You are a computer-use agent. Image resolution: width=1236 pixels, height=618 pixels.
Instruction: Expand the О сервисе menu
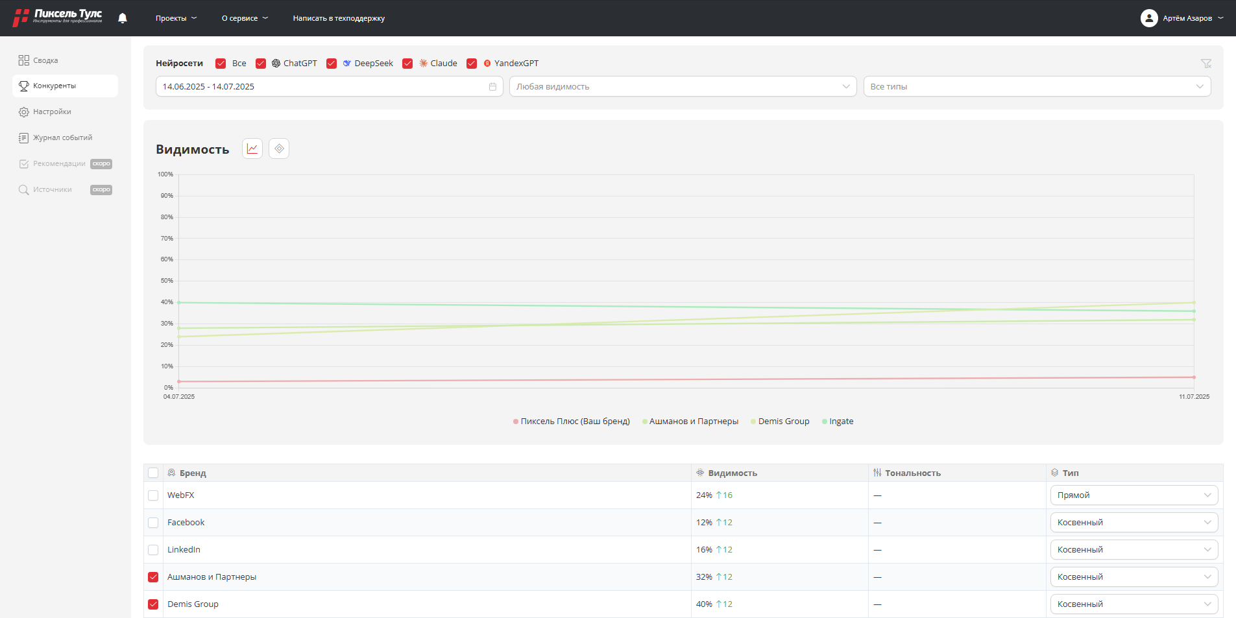point(245,18)
